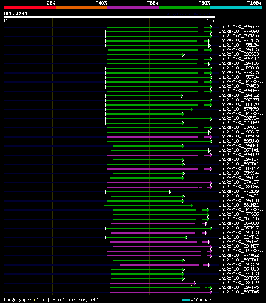Open hit UniRef100_Q2HTN2

click(239, 237)
